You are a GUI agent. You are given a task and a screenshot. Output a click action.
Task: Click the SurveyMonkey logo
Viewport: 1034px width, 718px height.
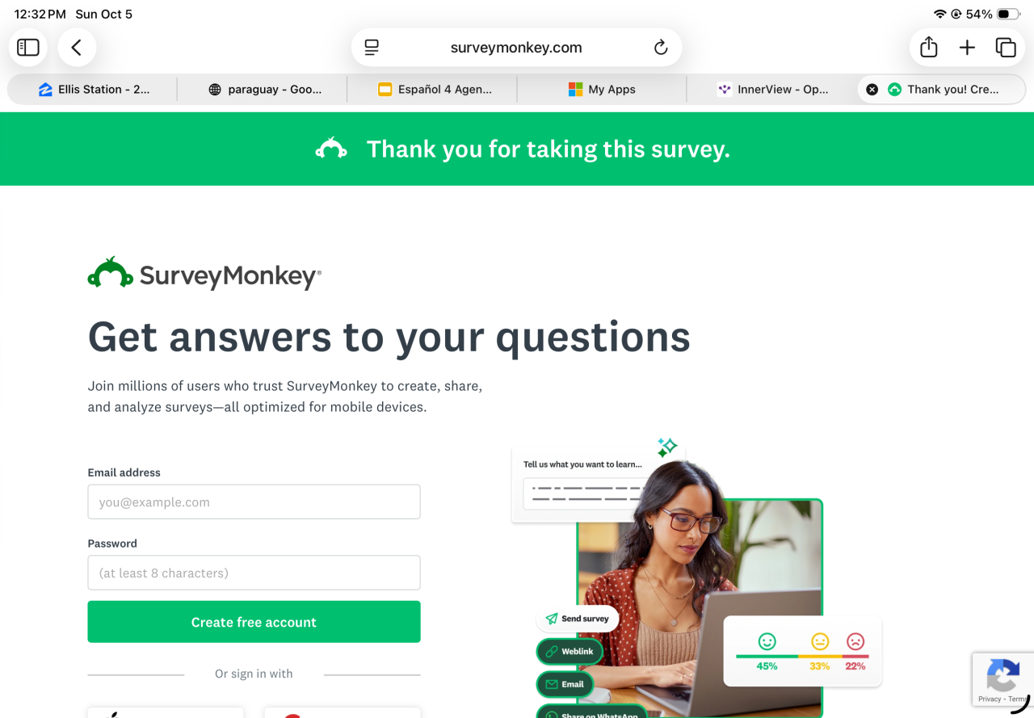tap(204, 274)
